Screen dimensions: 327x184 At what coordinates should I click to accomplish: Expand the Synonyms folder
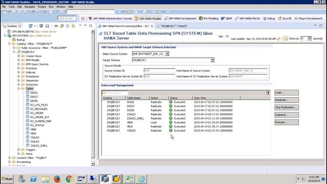(x=18, y=84)
